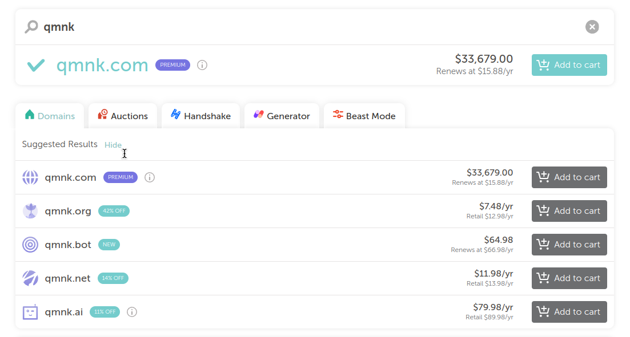Click the info icon next to qmnk.ai
This screenshot has height=337, width=630.
[x=132, y=312]
